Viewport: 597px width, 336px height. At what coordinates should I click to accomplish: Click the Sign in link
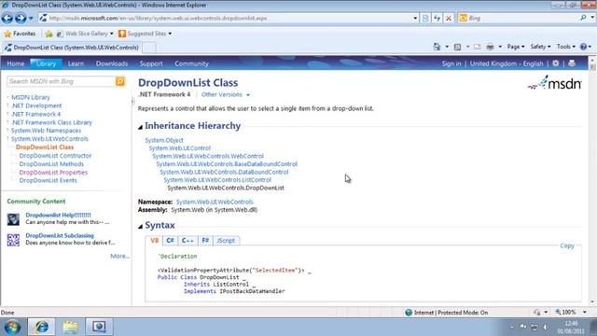(x=451, y=63)
